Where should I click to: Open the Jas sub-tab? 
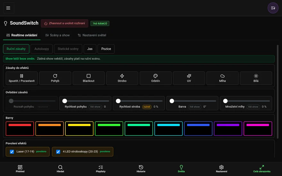point(90,49)
